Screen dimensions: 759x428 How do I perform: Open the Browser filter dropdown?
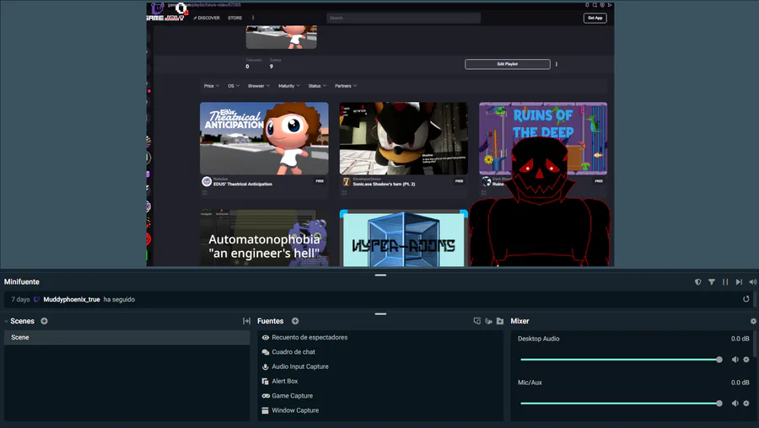259,86
